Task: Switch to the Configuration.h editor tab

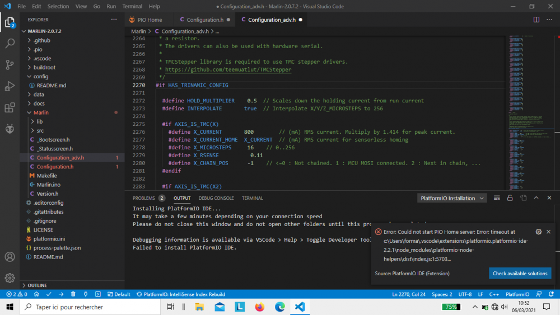Action: pyautogui.click(x=205, y=20)
